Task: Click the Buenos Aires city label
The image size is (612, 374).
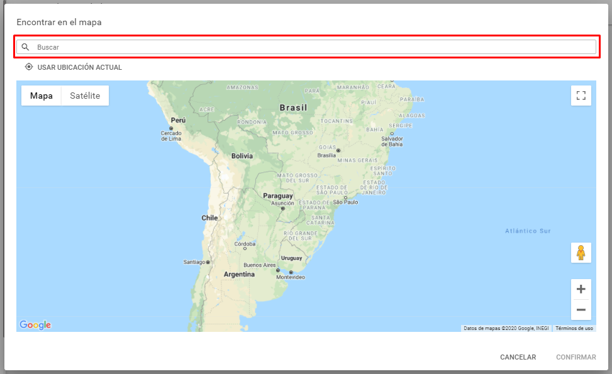Action: click(x=260, y=265)
